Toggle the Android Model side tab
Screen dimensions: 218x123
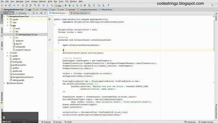[x=216, y=111]
